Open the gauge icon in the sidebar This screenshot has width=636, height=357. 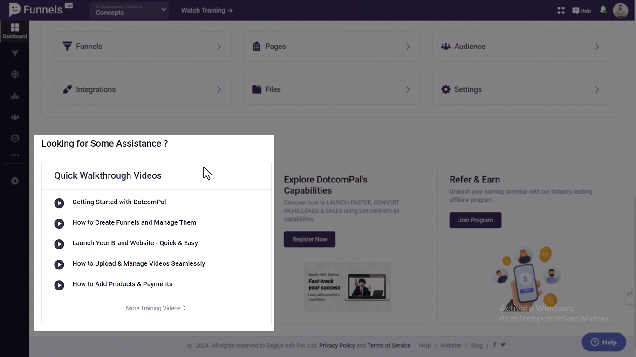15,138
